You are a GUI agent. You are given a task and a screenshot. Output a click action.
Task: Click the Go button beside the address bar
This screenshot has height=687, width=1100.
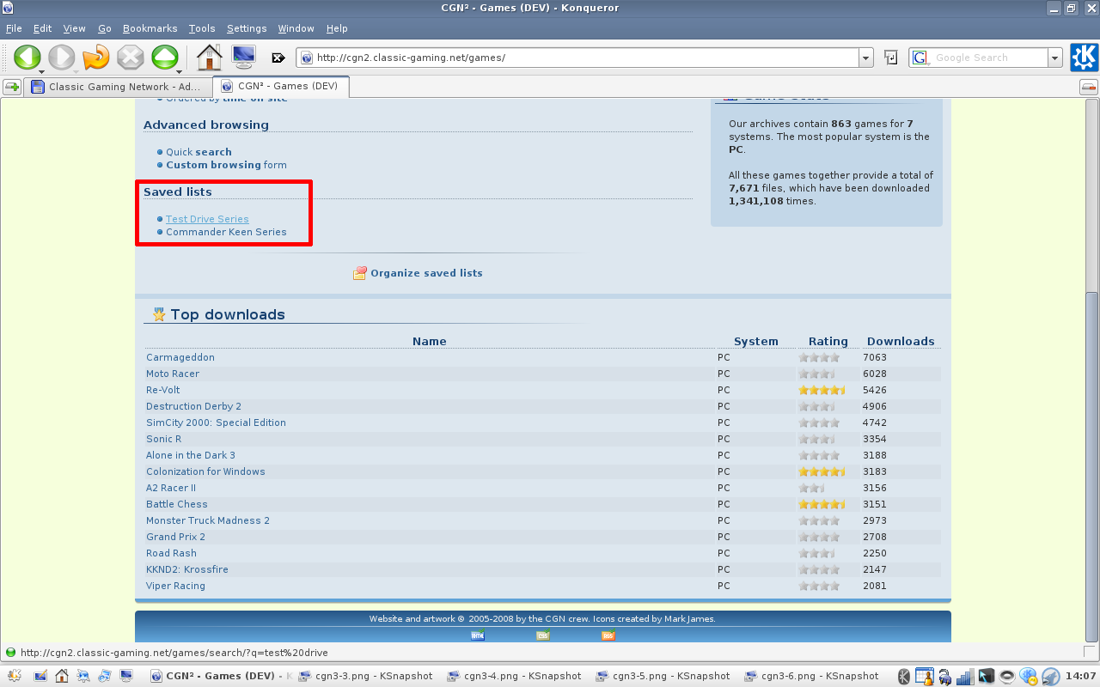(891, 58)
